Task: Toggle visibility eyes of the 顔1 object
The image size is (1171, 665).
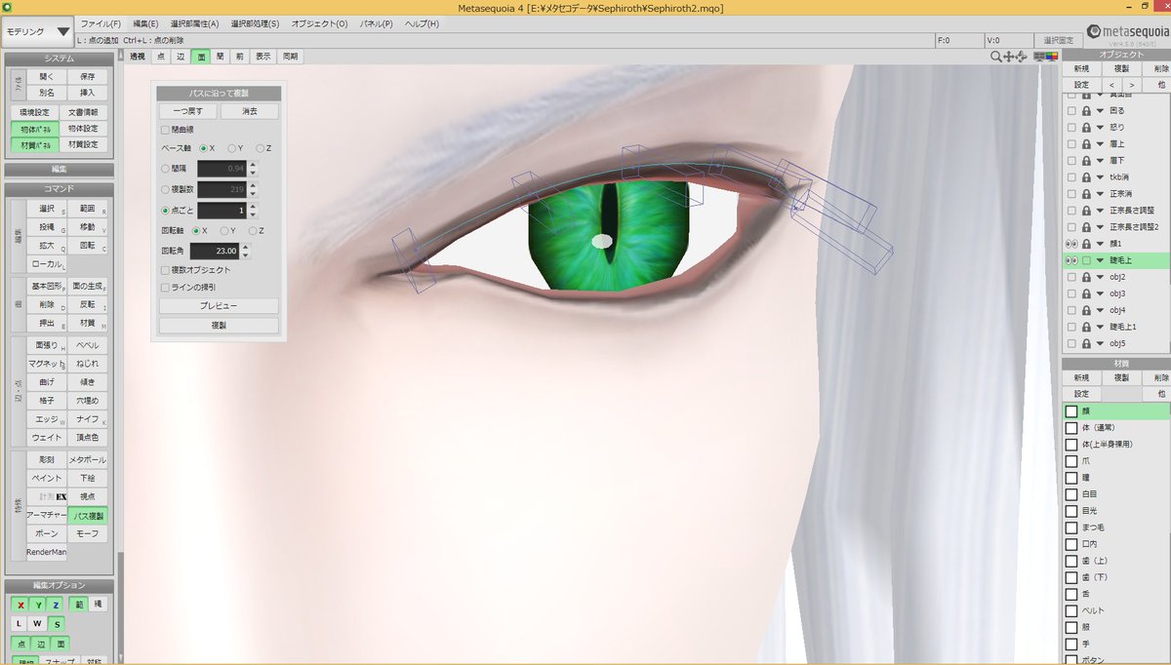Action: (1071, 245)
